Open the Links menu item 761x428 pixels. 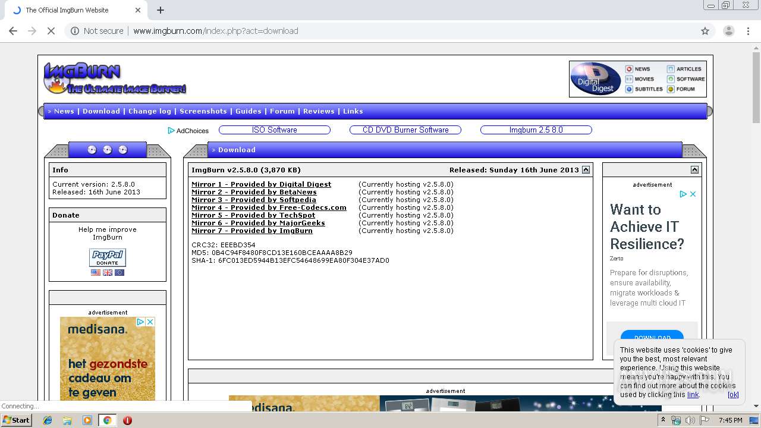(353, 111)
